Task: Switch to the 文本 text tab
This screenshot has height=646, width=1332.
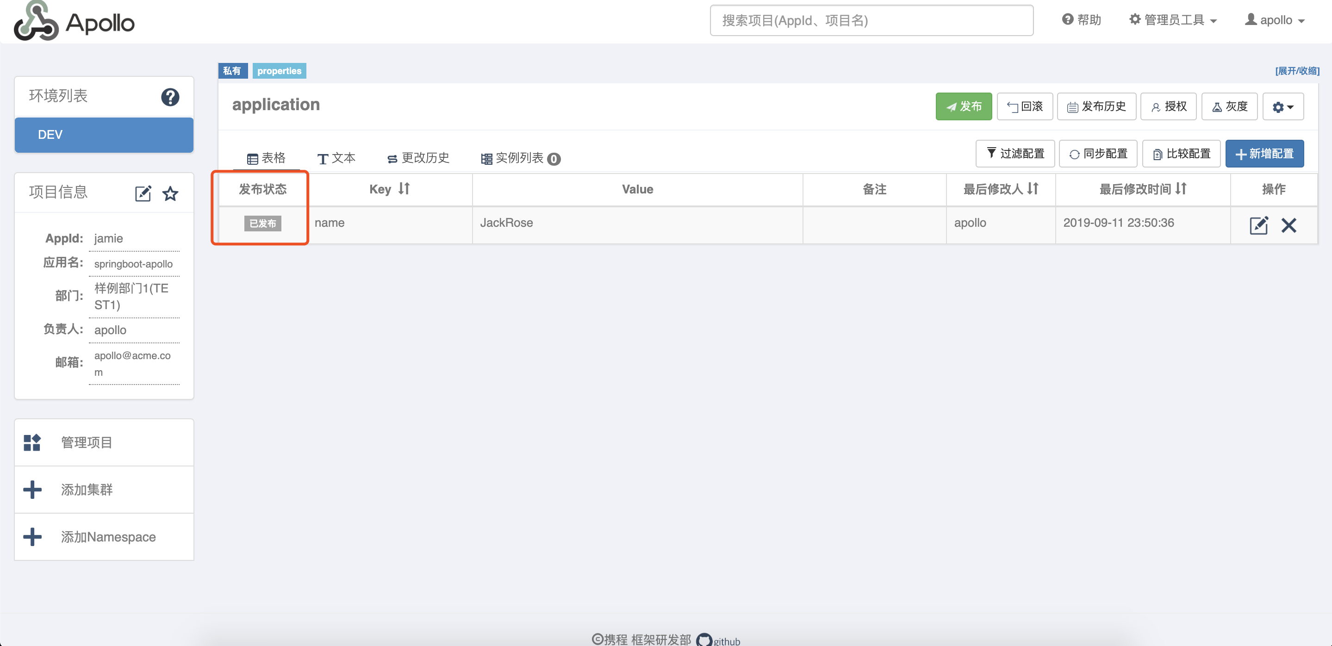Action: [x=336, y=158]
